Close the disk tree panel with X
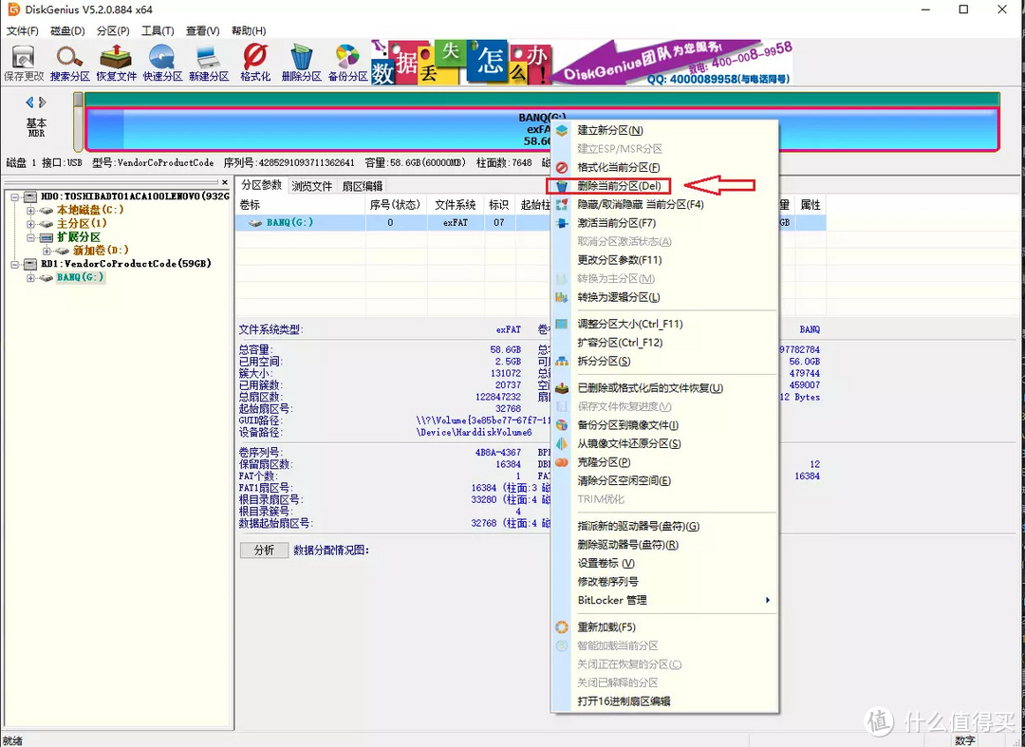 pyautogui.click(x=225, y=182)
